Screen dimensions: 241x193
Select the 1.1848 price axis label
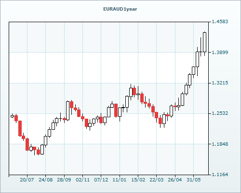tap(220, 144)
